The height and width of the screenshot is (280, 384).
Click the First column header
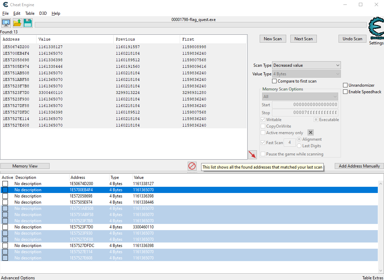click(x=213, y=39)
